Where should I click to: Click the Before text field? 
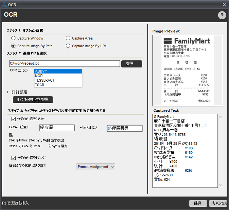coord(57,128)
